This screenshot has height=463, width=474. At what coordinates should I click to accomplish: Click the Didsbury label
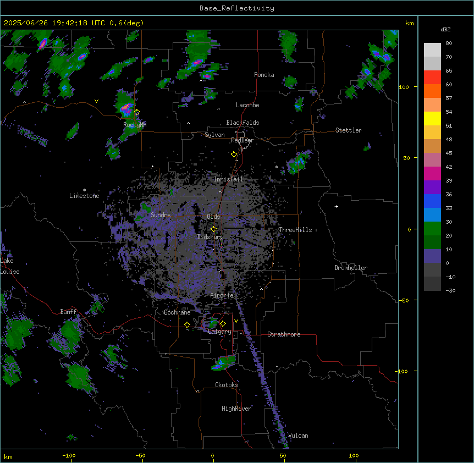coord(211,237)
